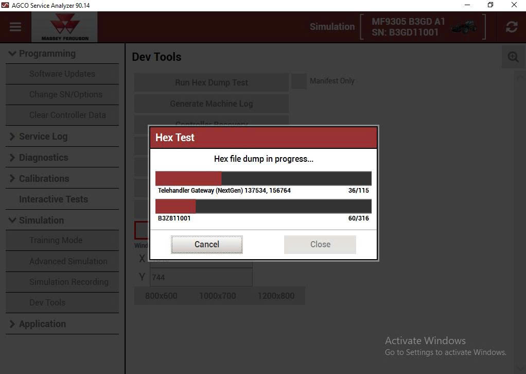Image resolution: width=526 pixels, height=374 pixels.
Task: Cancel the hex file dump
Action: pos(207,244)
